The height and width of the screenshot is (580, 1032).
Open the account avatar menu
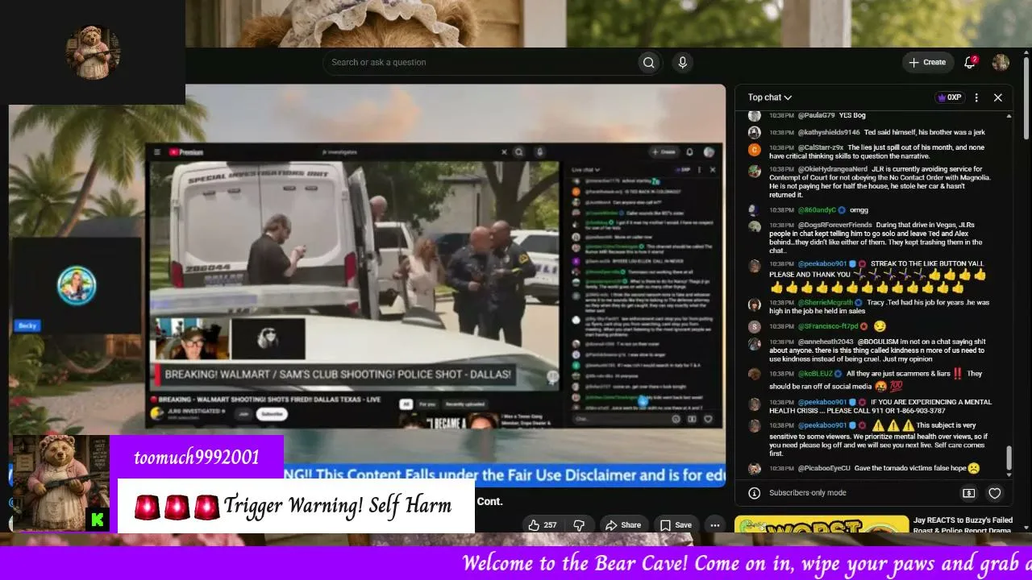pyautogui.click(x=1001, y=62)
